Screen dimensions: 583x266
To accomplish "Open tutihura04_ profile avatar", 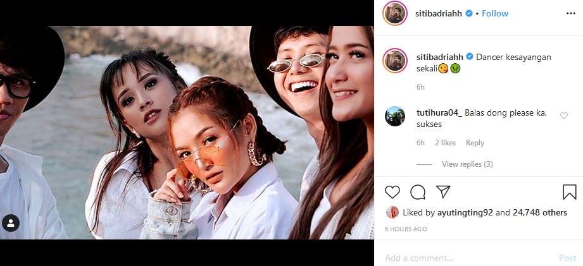I will click(x=395, y=117).
